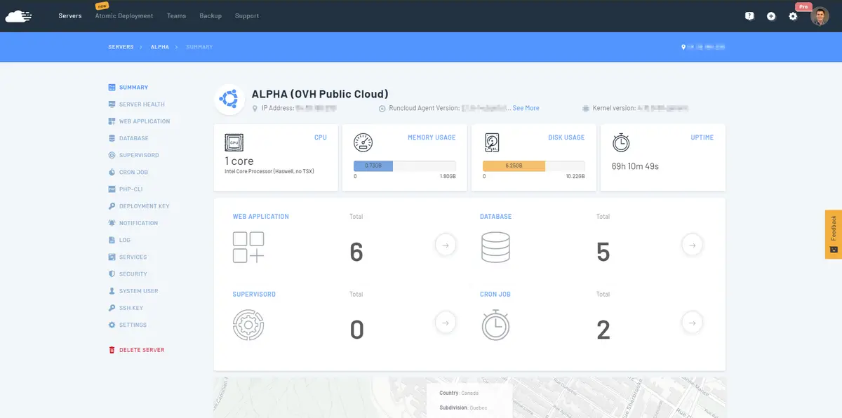842x418 pixels.
Task: Click the server title ALPHA (OVH Public Cloud)
Action: [x=320, y=94]
